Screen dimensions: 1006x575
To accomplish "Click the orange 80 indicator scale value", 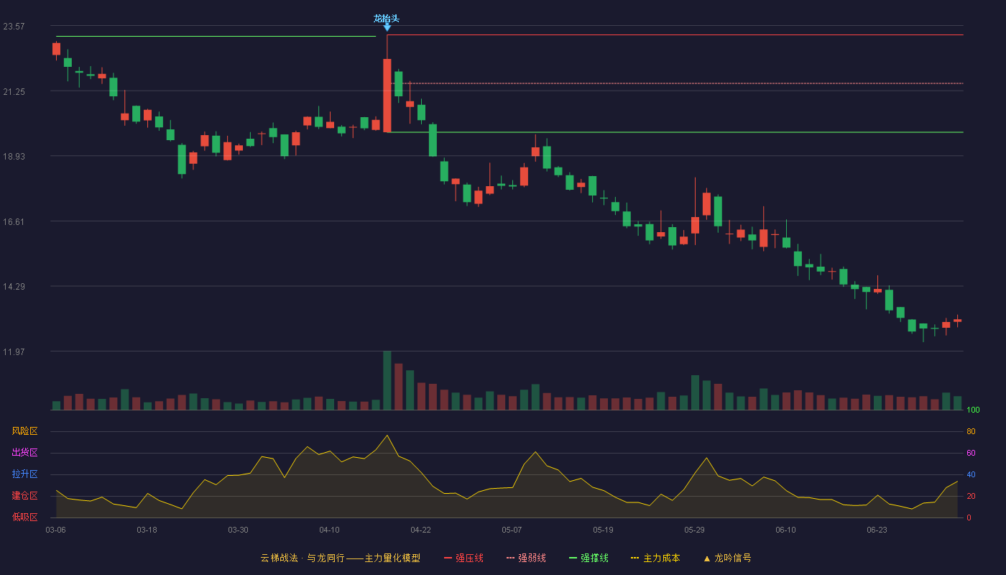I will click(971, 431).
